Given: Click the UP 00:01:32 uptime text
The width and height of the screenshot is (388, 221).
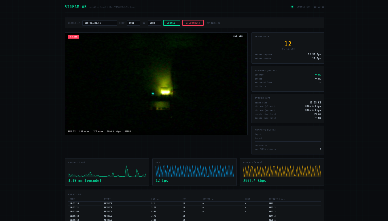Looking at the screenshot, I should [x=213, y=23].
